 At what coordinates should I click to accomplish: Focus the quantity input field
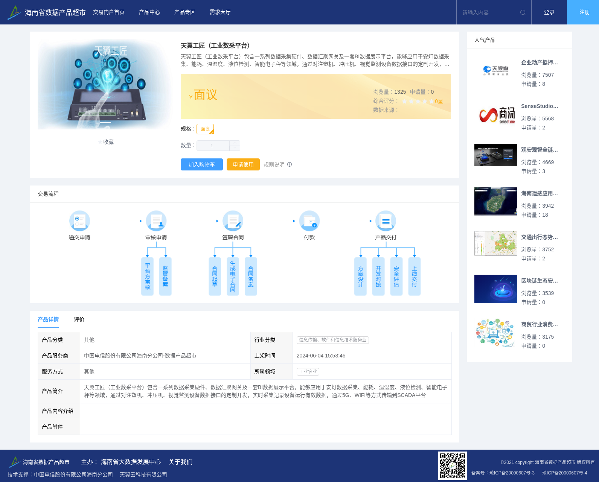(x=213, y=146)
